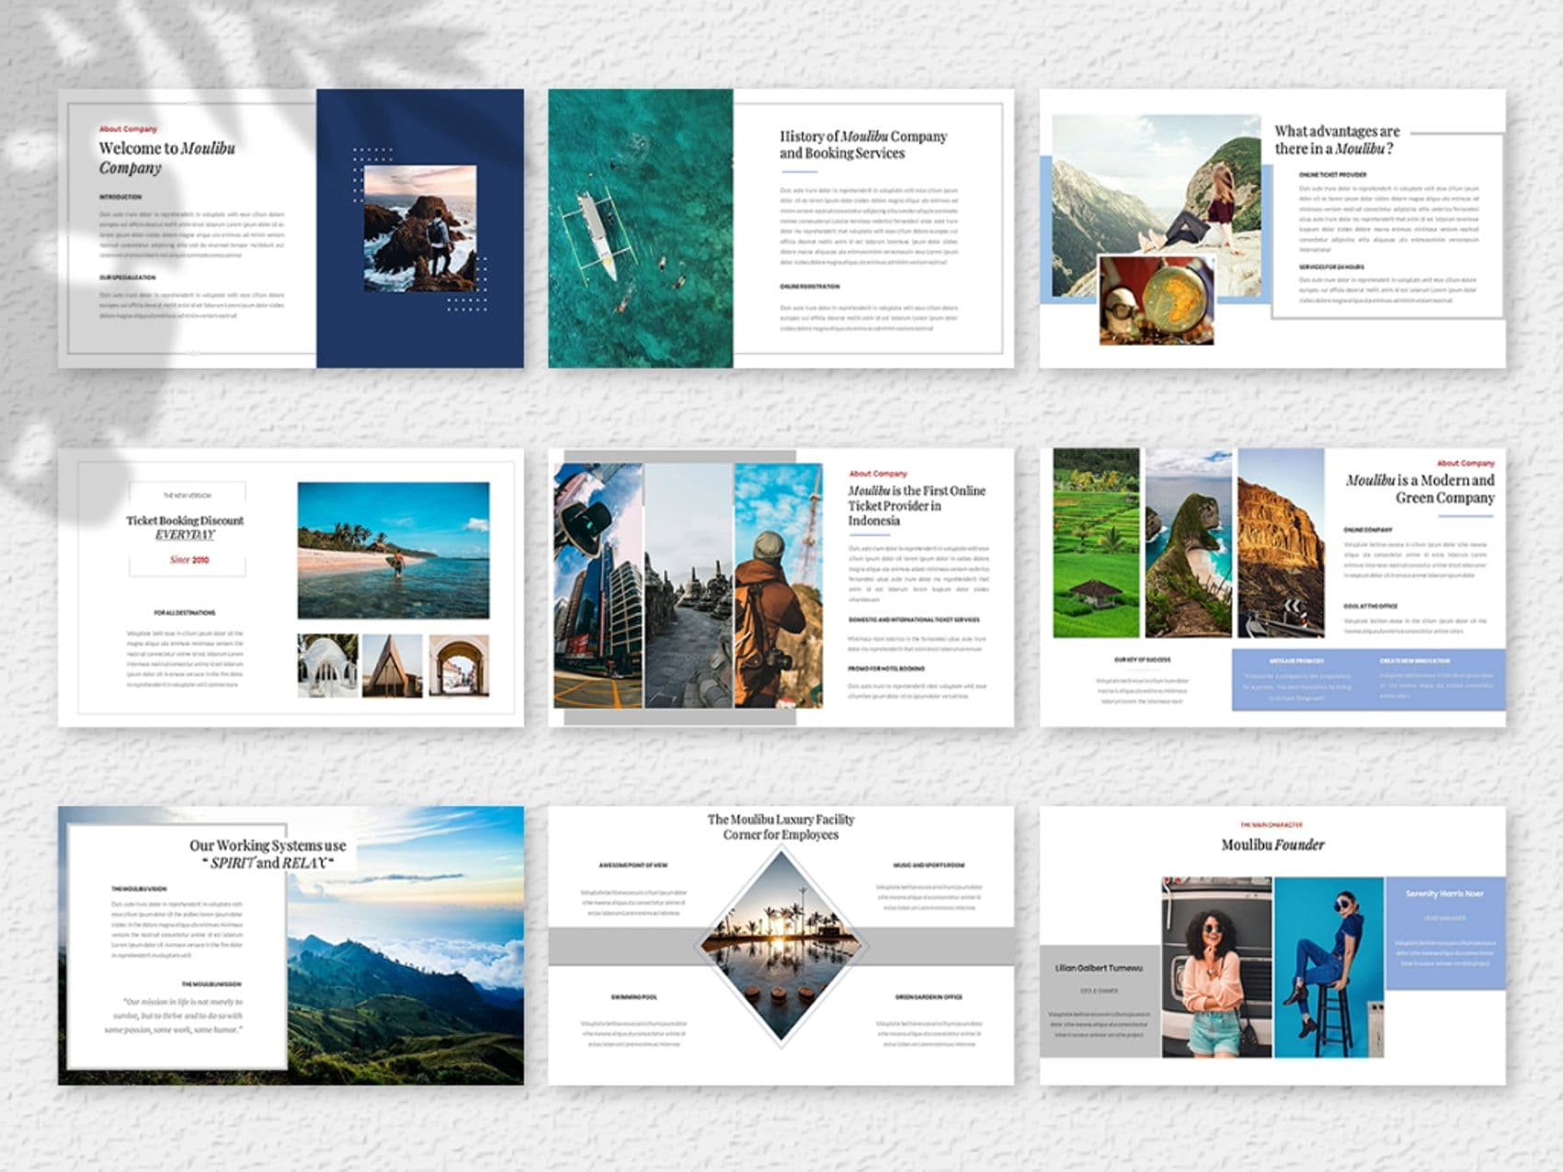Click the Serenity Harris Noer name card
Screen dimensions: 1563x1172
[1444, 933]
